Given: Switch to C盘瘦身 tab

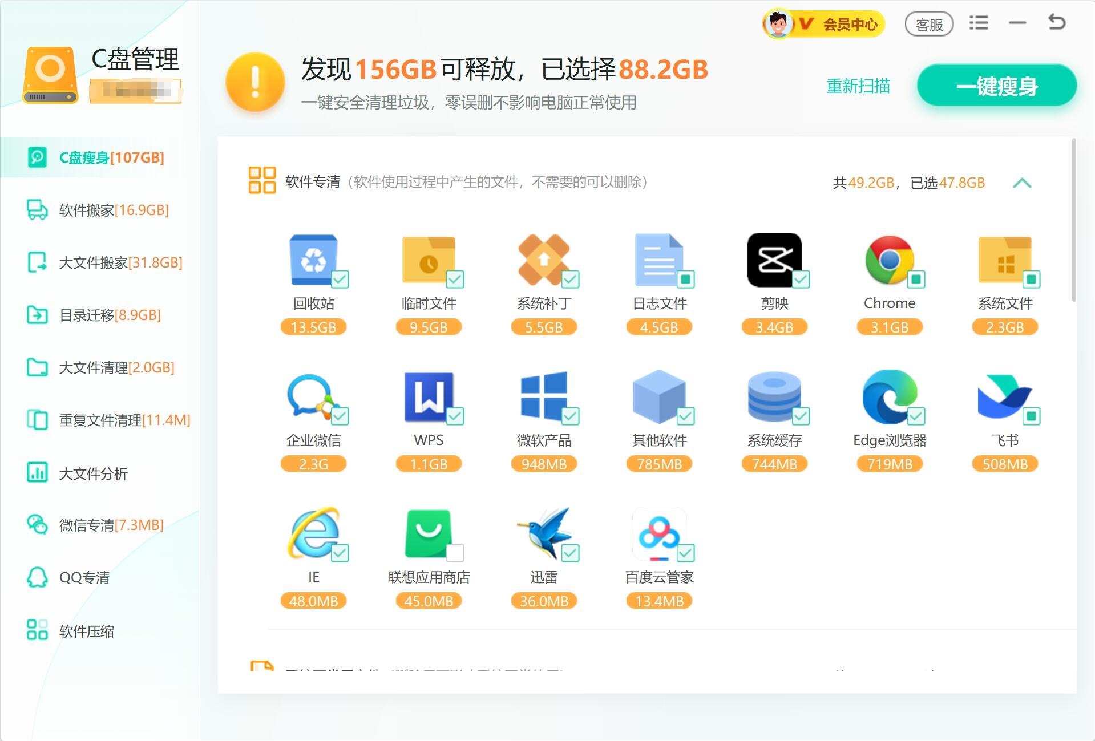Looking at the screenshot, I should tap(100, 157).
